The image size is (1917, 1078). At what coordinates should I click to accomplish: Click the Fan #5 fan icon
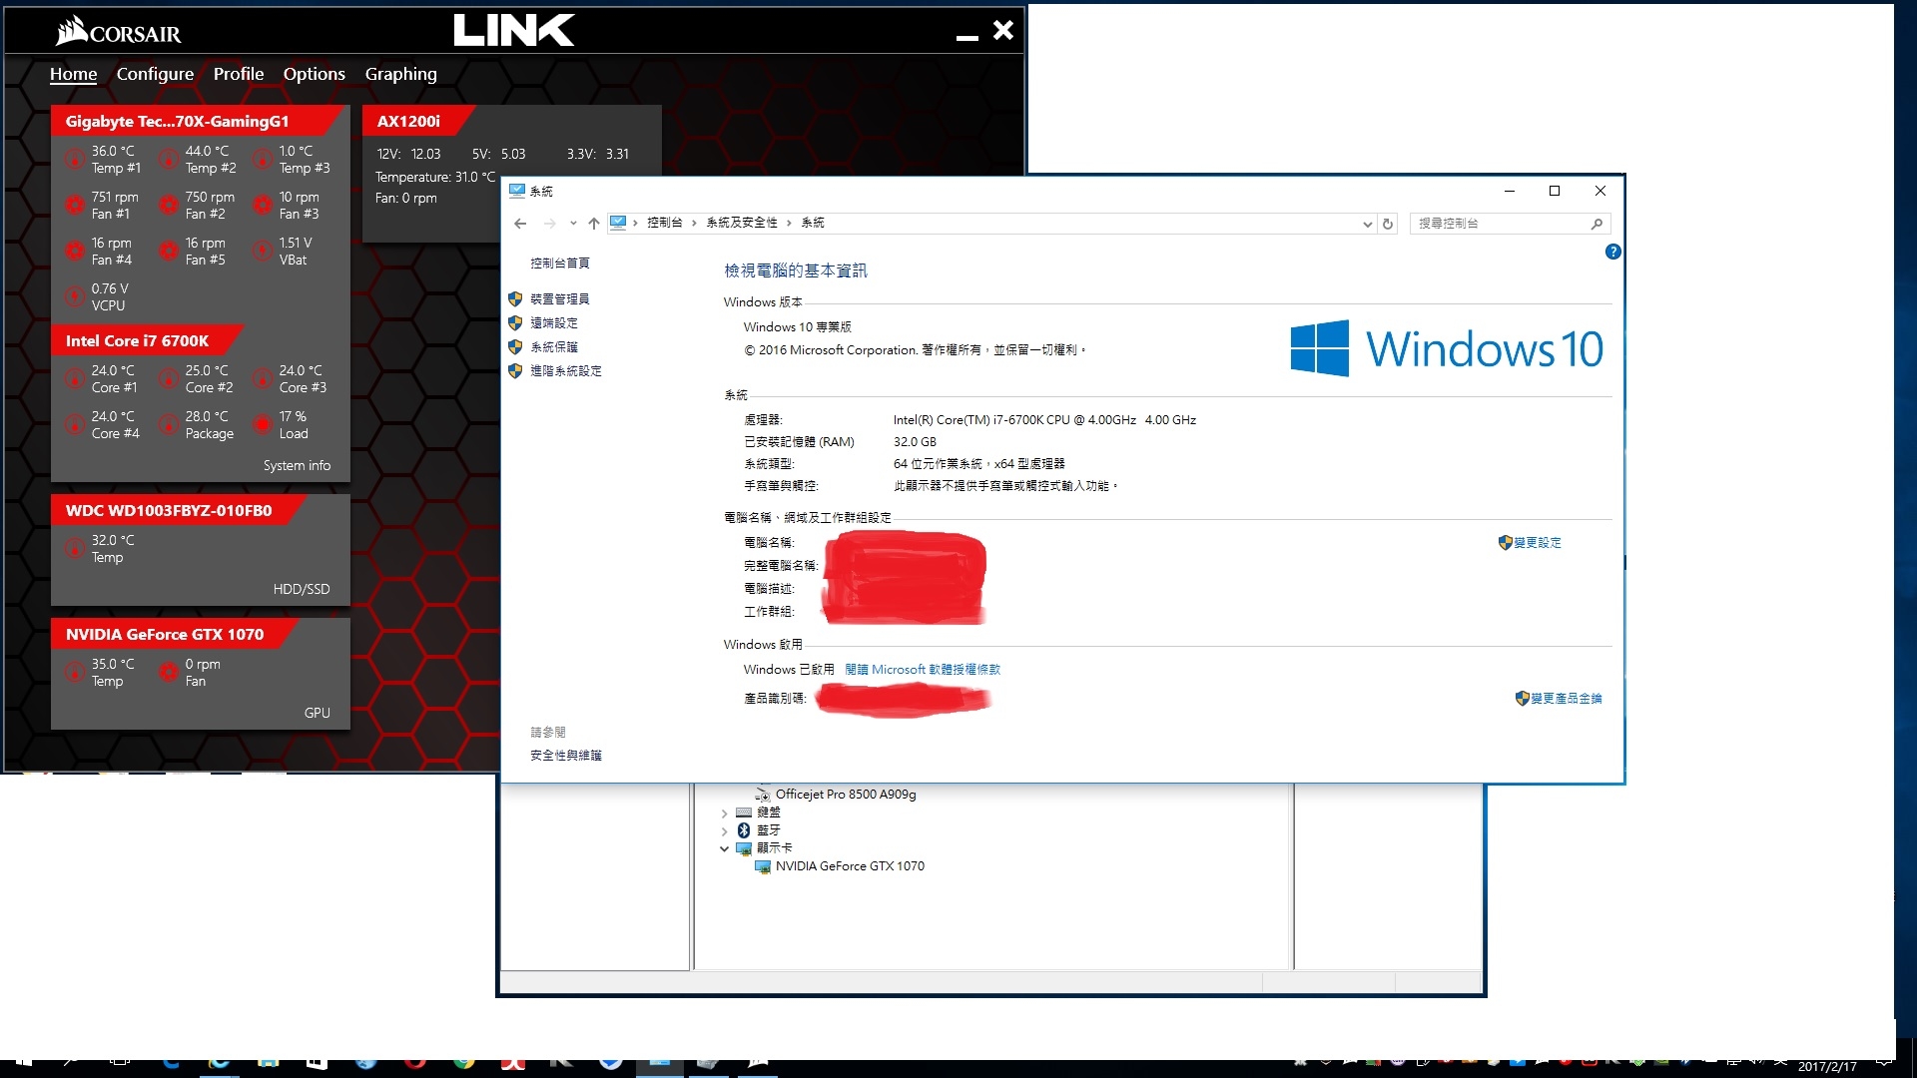pyautogui.click(x=169, y=251)
